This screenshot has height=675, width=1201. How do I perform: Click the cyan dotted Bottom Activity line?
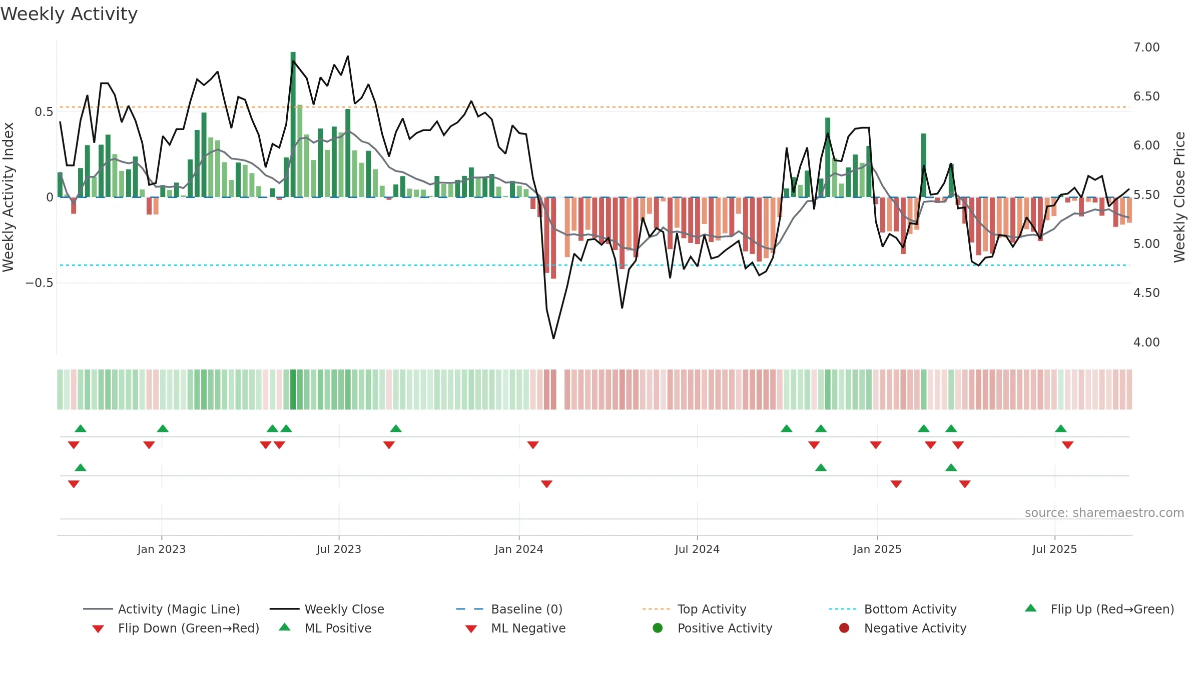[x=594, y=265]
